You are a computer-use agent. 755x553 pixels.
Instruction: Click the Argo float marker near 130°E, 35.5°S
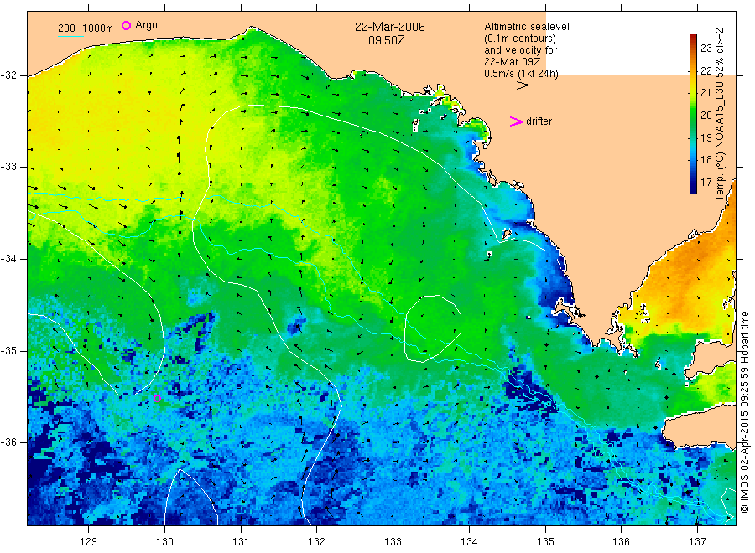click(157, 398)
